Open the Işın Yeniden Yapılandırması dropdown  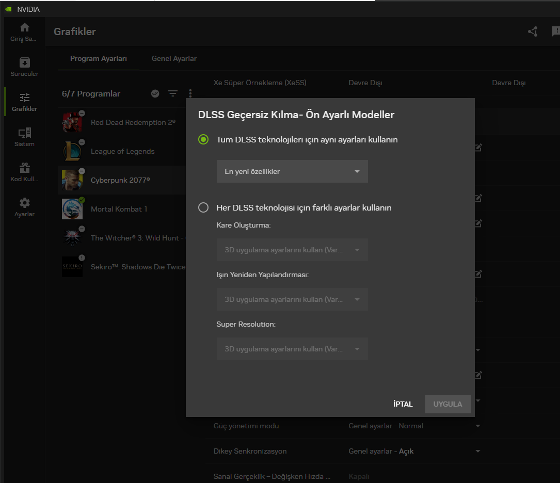click(292, 299)
